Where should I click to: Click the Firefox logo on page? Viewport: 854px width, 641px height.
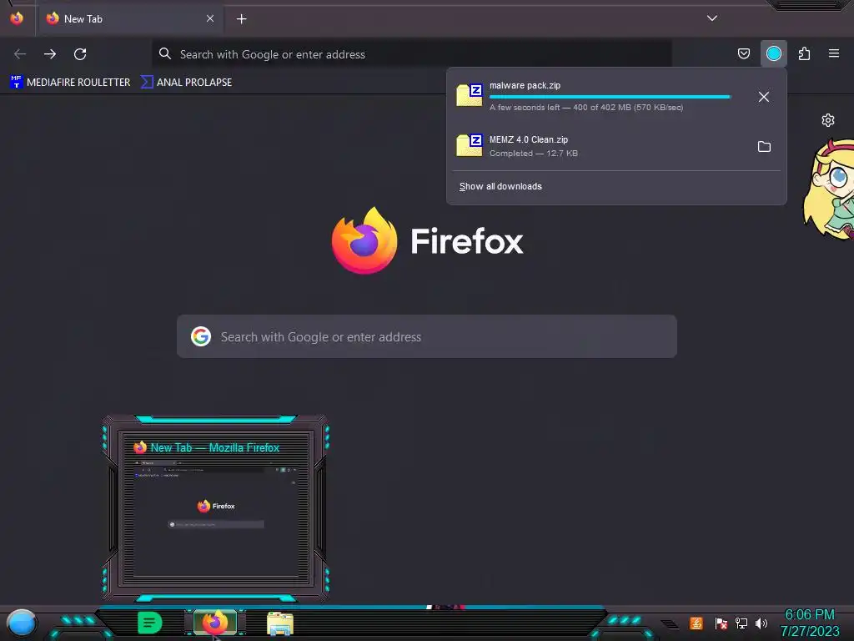[364, 241]
